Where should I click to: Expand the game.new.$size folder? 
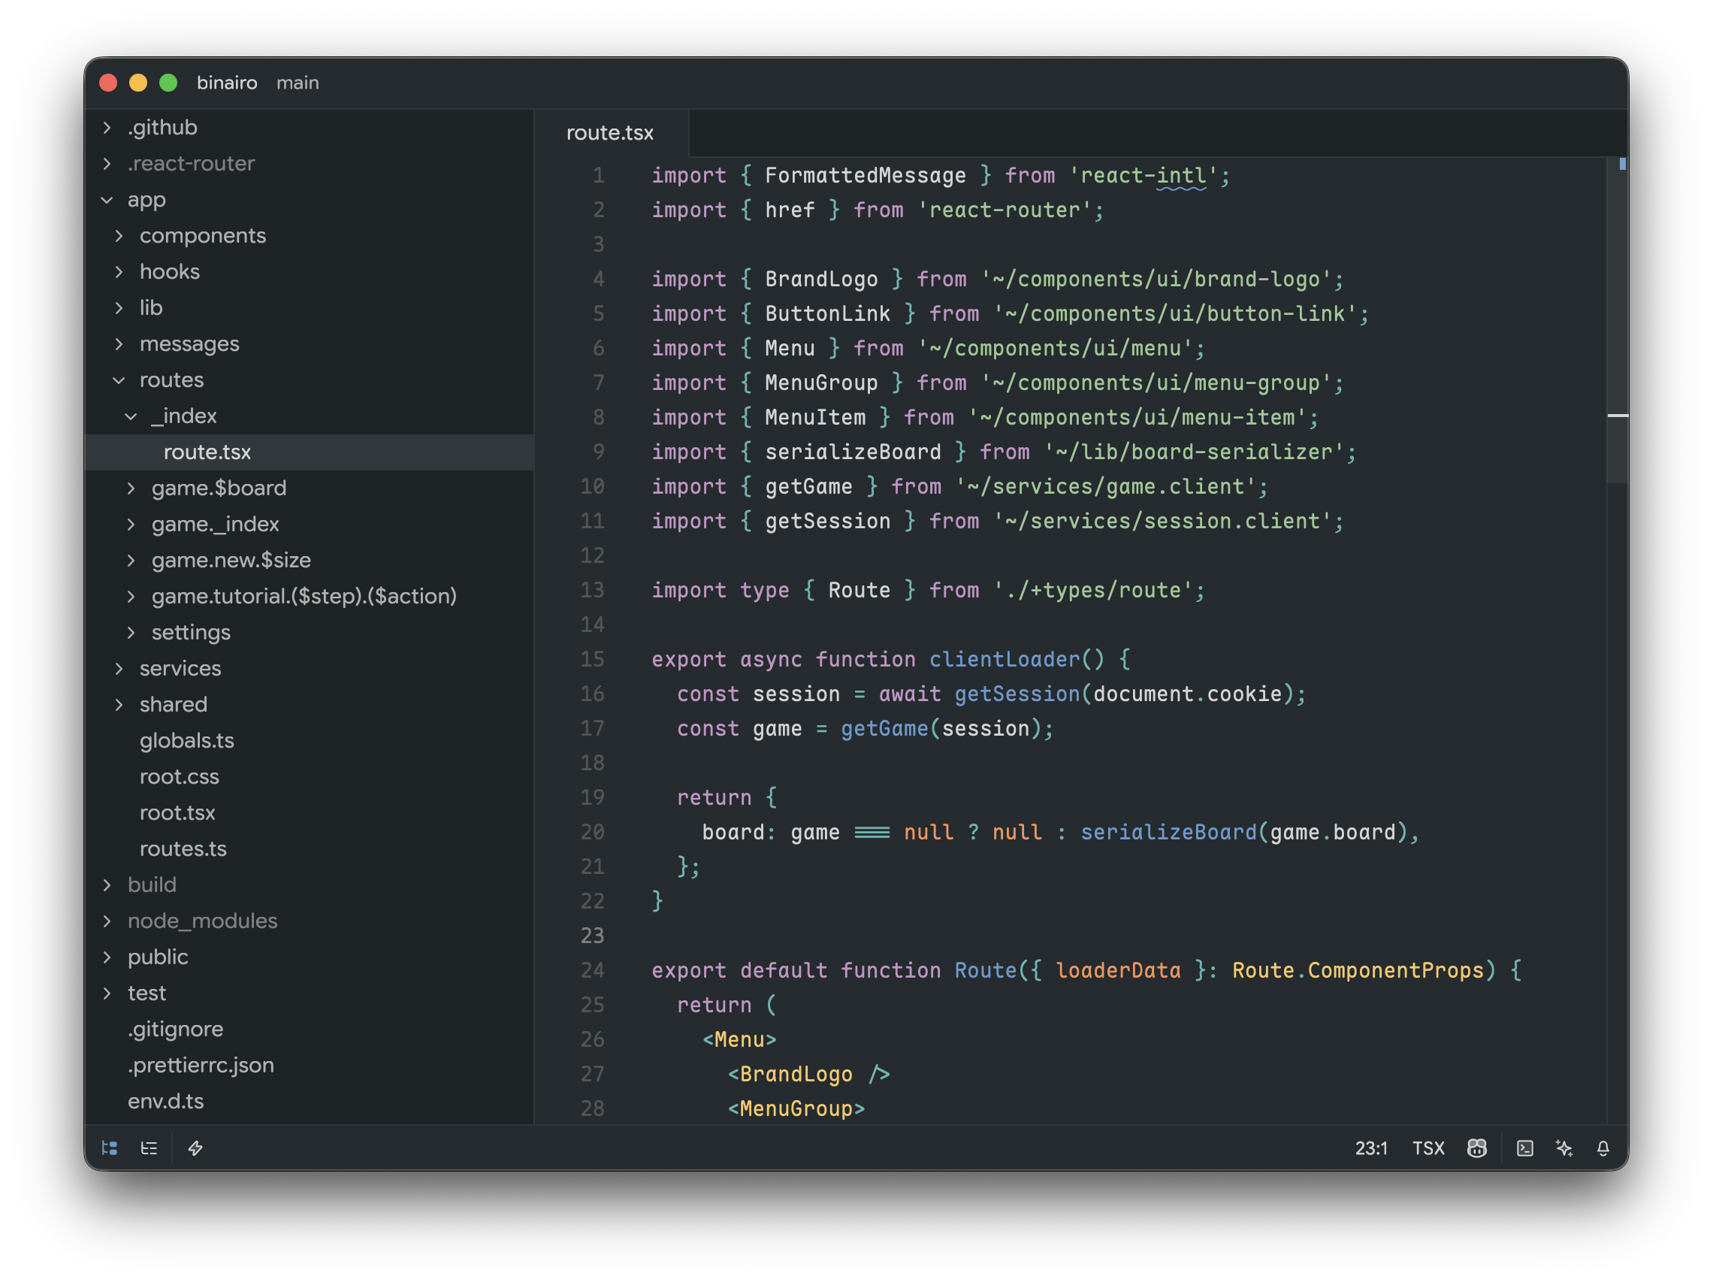[x=310, y=560]
